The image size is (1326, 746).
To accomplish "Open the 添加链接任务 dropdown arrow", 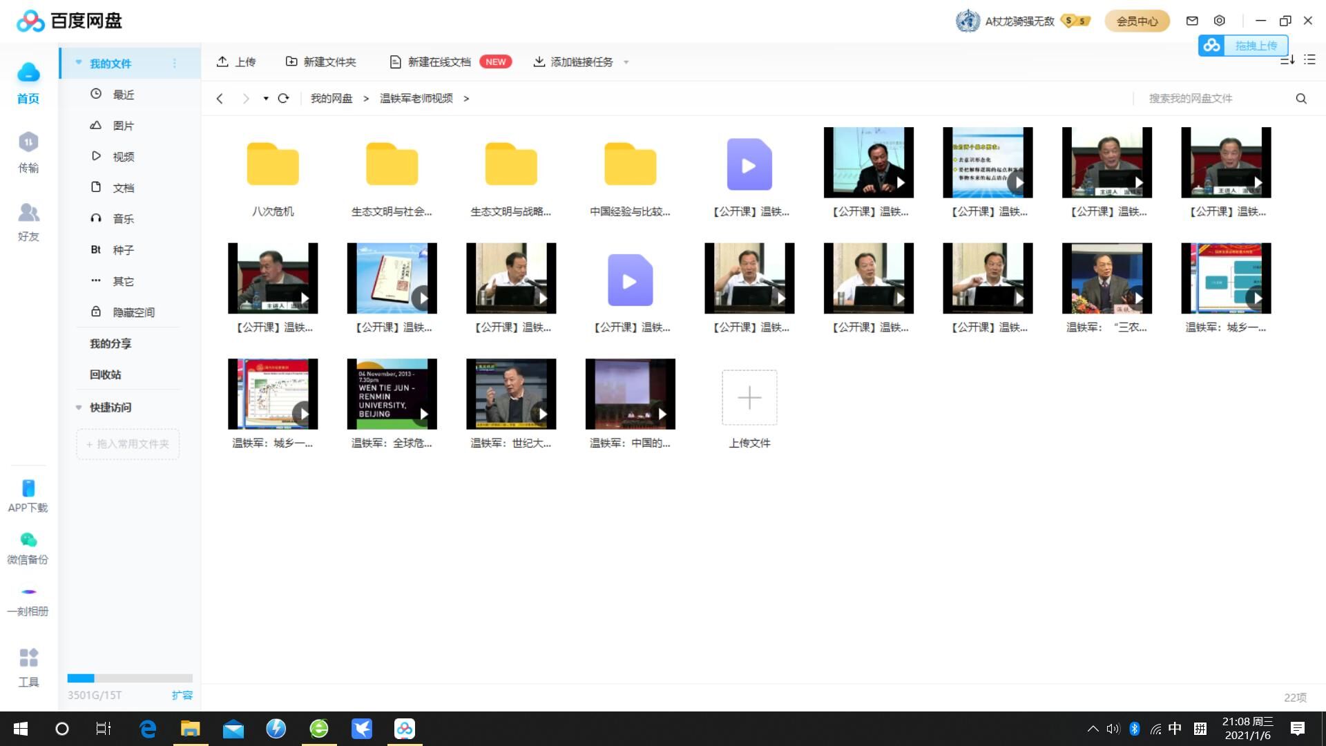I will pyautogui.click(x=626, y=62).
